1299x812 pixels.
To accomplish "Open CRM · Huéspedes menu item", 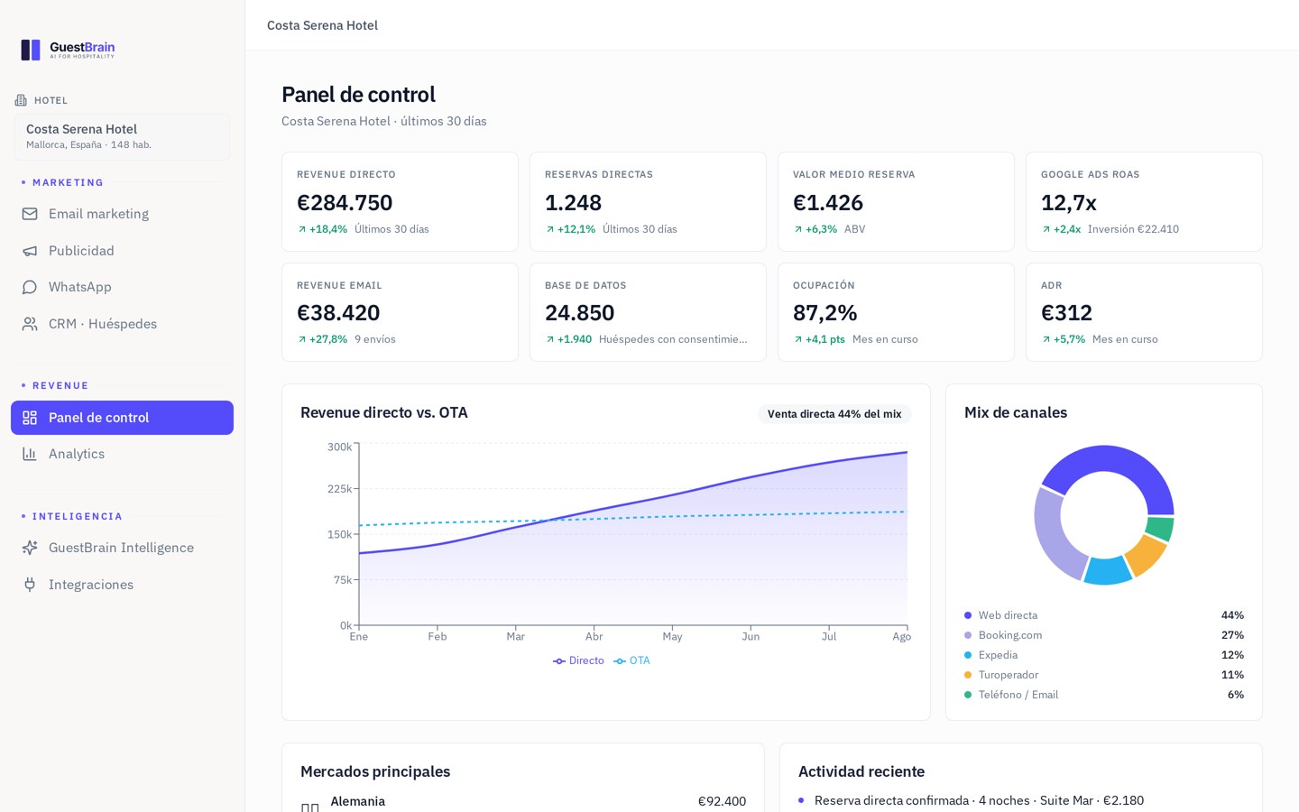I will 122,324.
